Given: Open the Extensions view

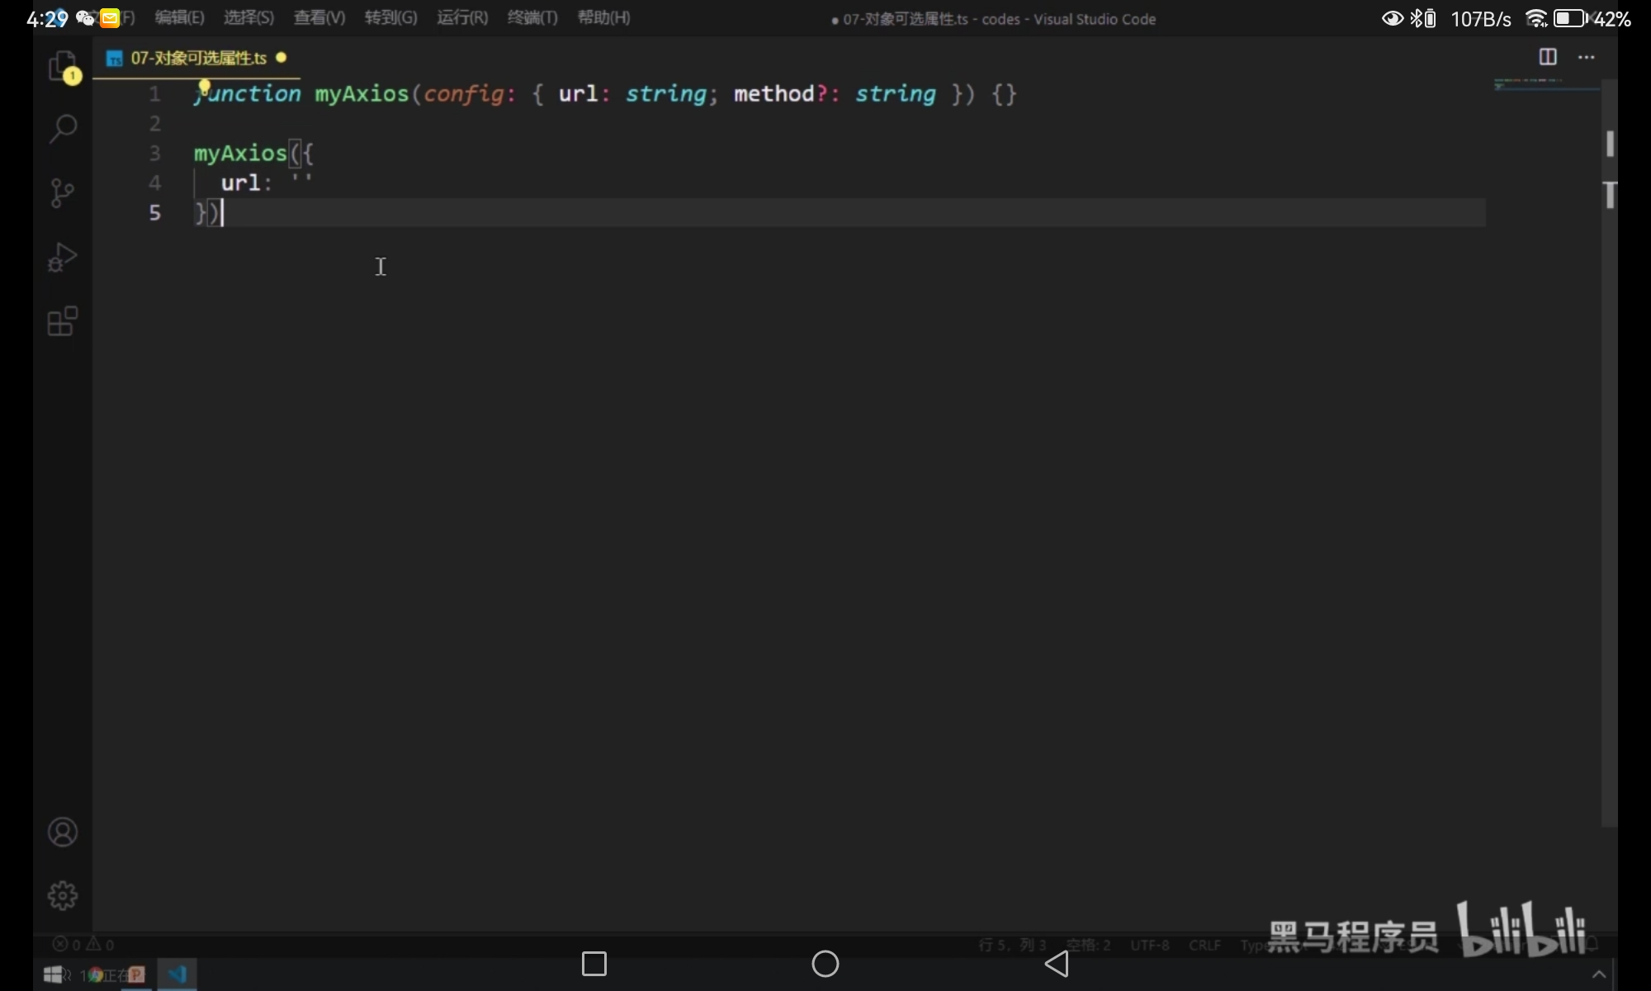Looking at the screenshot, I should tap(63, 321).
